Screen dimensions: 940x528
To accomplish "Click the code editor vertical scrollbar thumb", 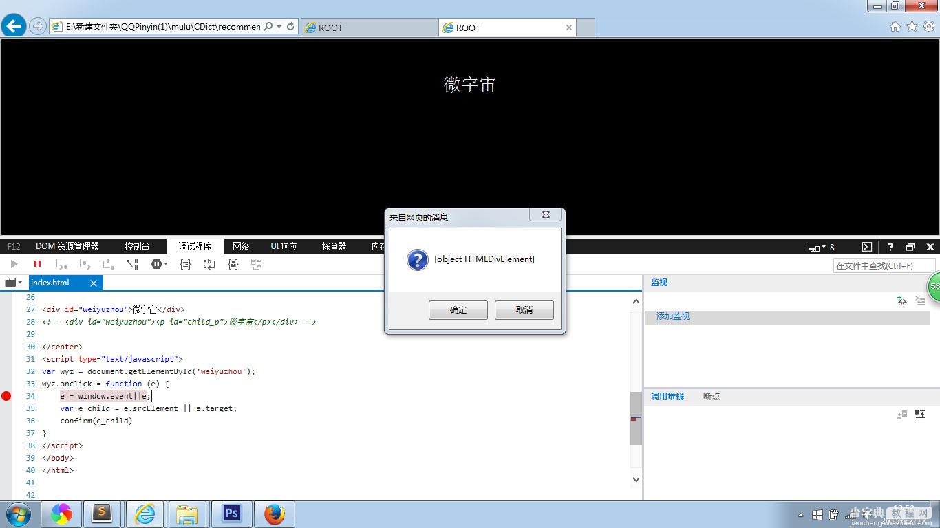I will coord(636,419).
